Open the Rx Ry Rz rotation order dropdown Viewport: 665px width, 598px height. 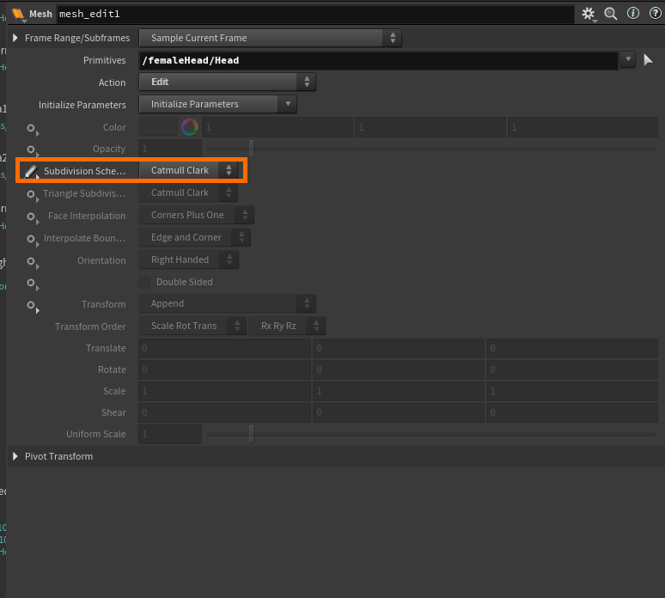tap(287, 326)
